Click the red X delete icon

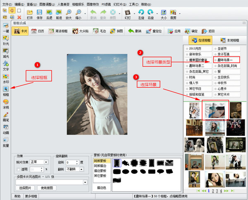[19, 17]
